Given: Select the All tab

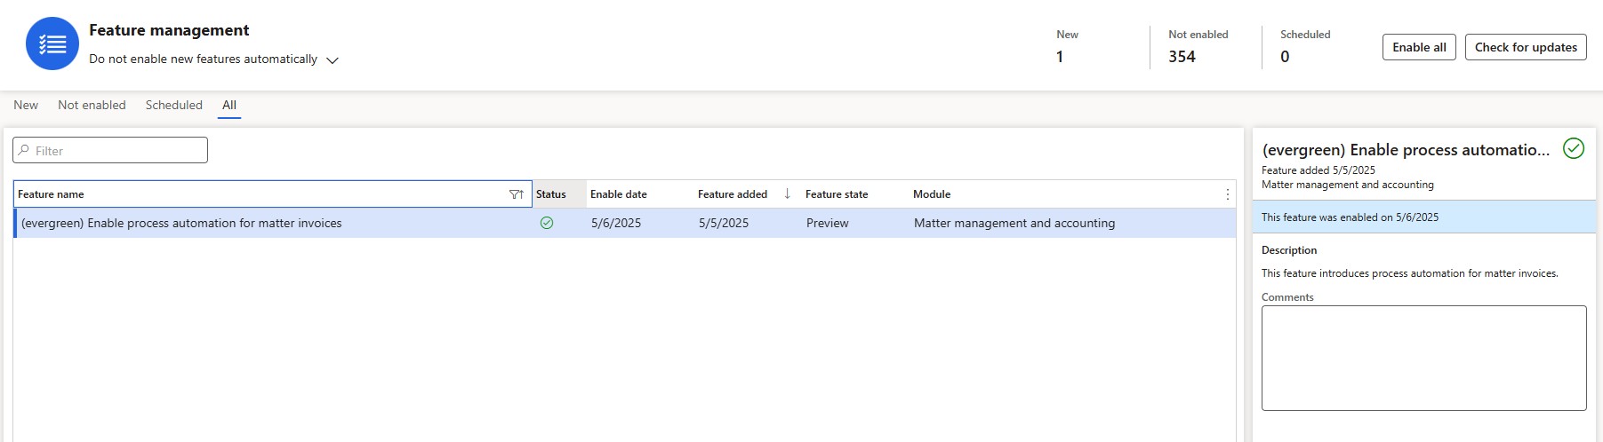Looking at the screenshot, I should click(x=229, y=105).
